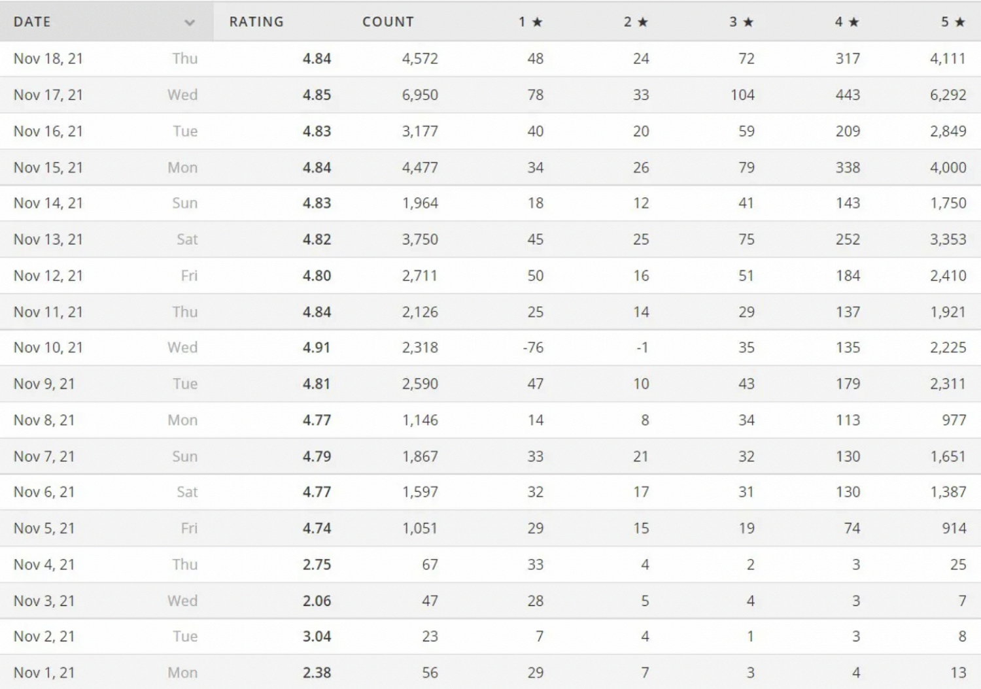Click the 4 star column header icon
981x689 pixels.
(853, 22)
